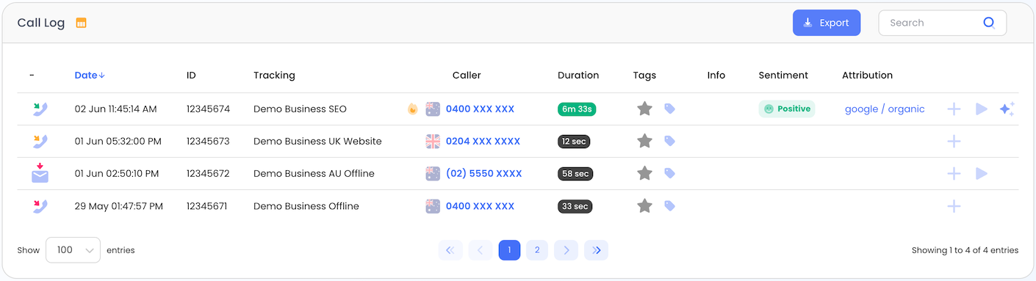Click the Sentiment column header
This screenshot has height=281, width=1036.
[783, 75]
